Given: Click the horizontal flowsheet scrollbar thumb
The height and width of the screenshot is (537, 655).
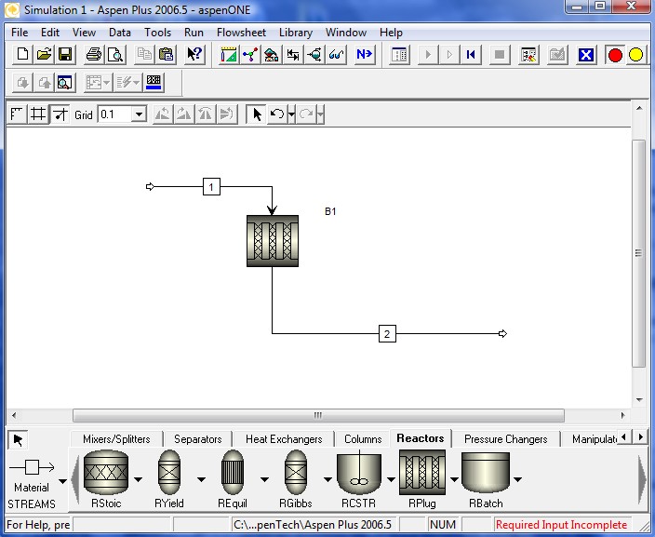Looking at the screenshot, I should [x=316, y=415].
